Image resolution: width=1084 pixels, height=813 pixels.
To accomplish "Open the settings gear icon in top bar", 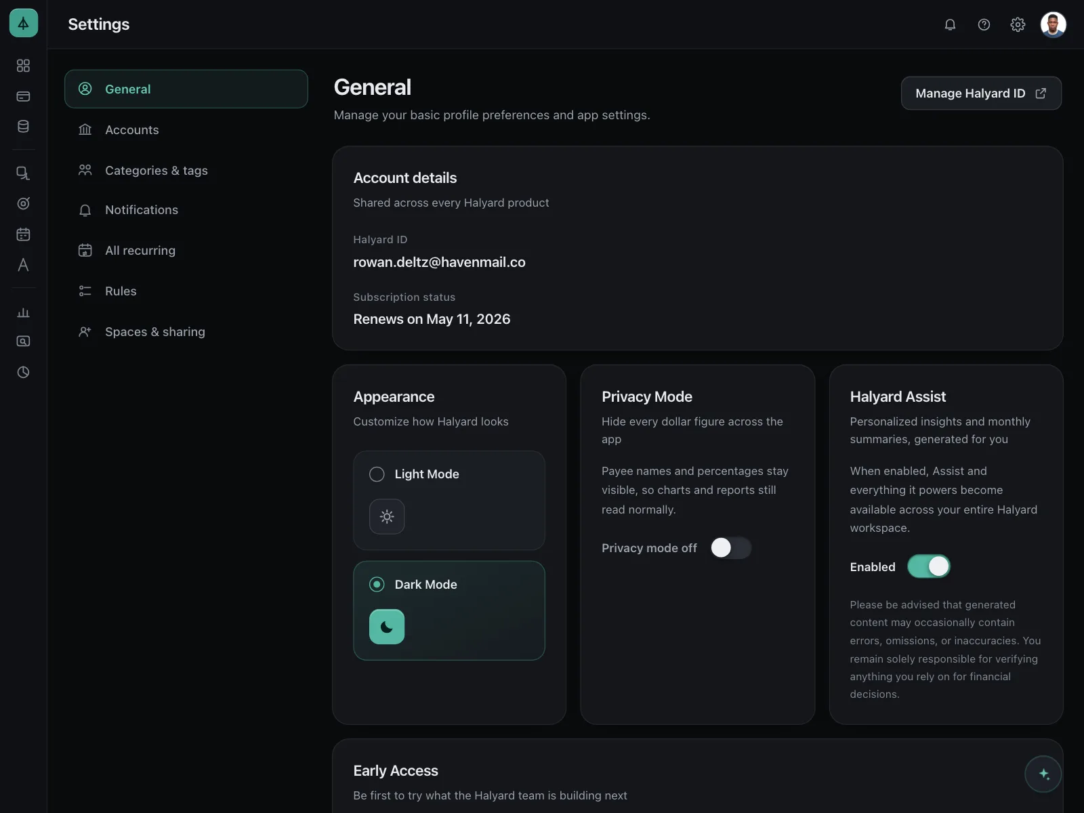I will (1018, 24).
